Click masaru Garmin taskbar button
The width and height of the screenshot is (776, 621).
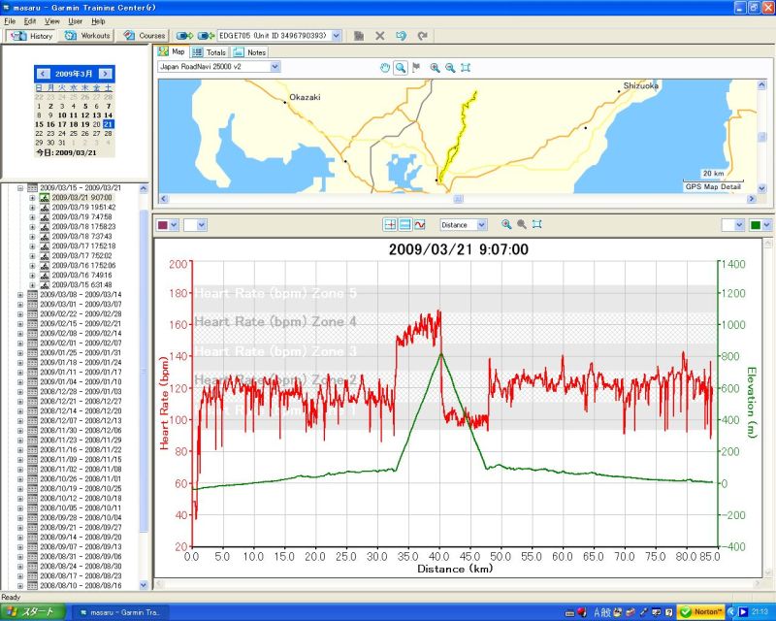point(119,612)
